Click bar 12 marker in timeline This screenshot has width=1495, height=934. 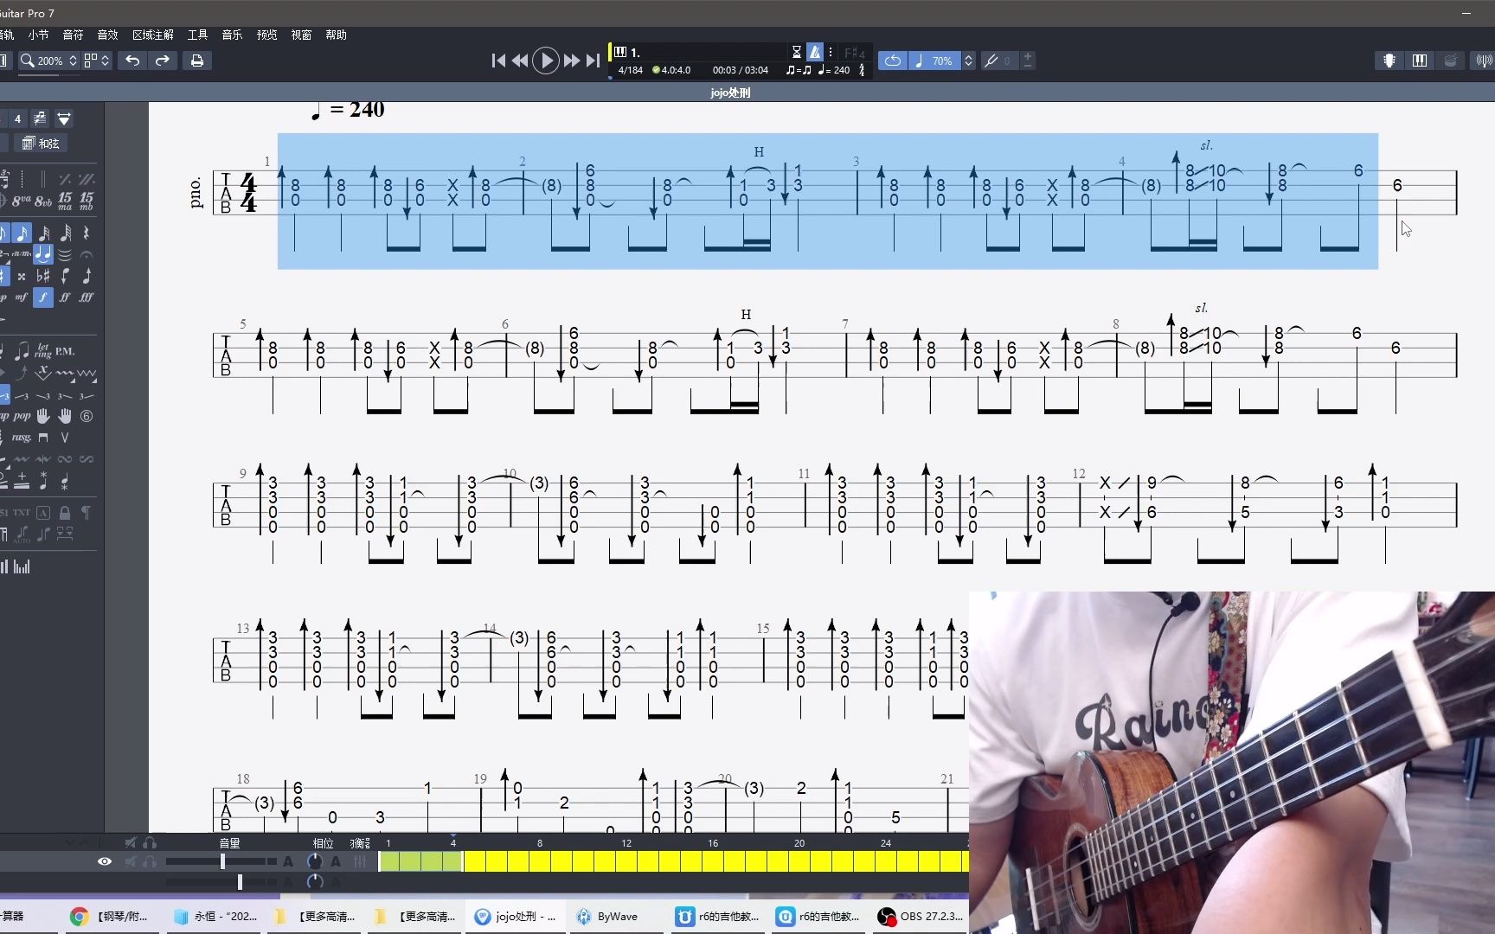coord(626,843)
